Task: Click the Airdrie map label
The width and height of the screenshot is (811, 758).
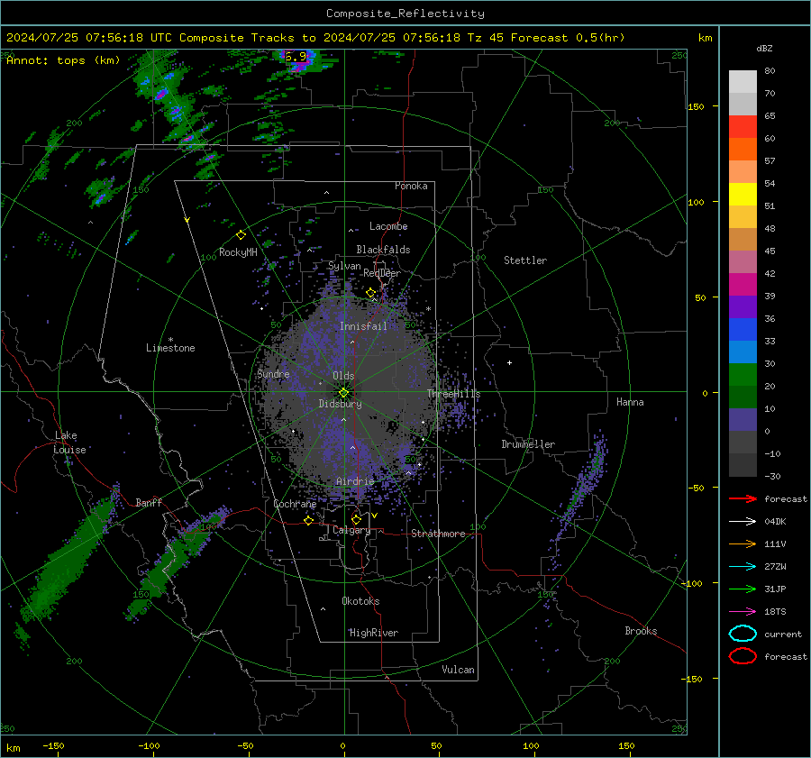Action: point(355,481)
